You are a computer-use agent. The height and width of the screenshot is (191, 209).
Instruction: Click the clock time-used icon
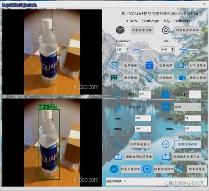click(118, 94)
